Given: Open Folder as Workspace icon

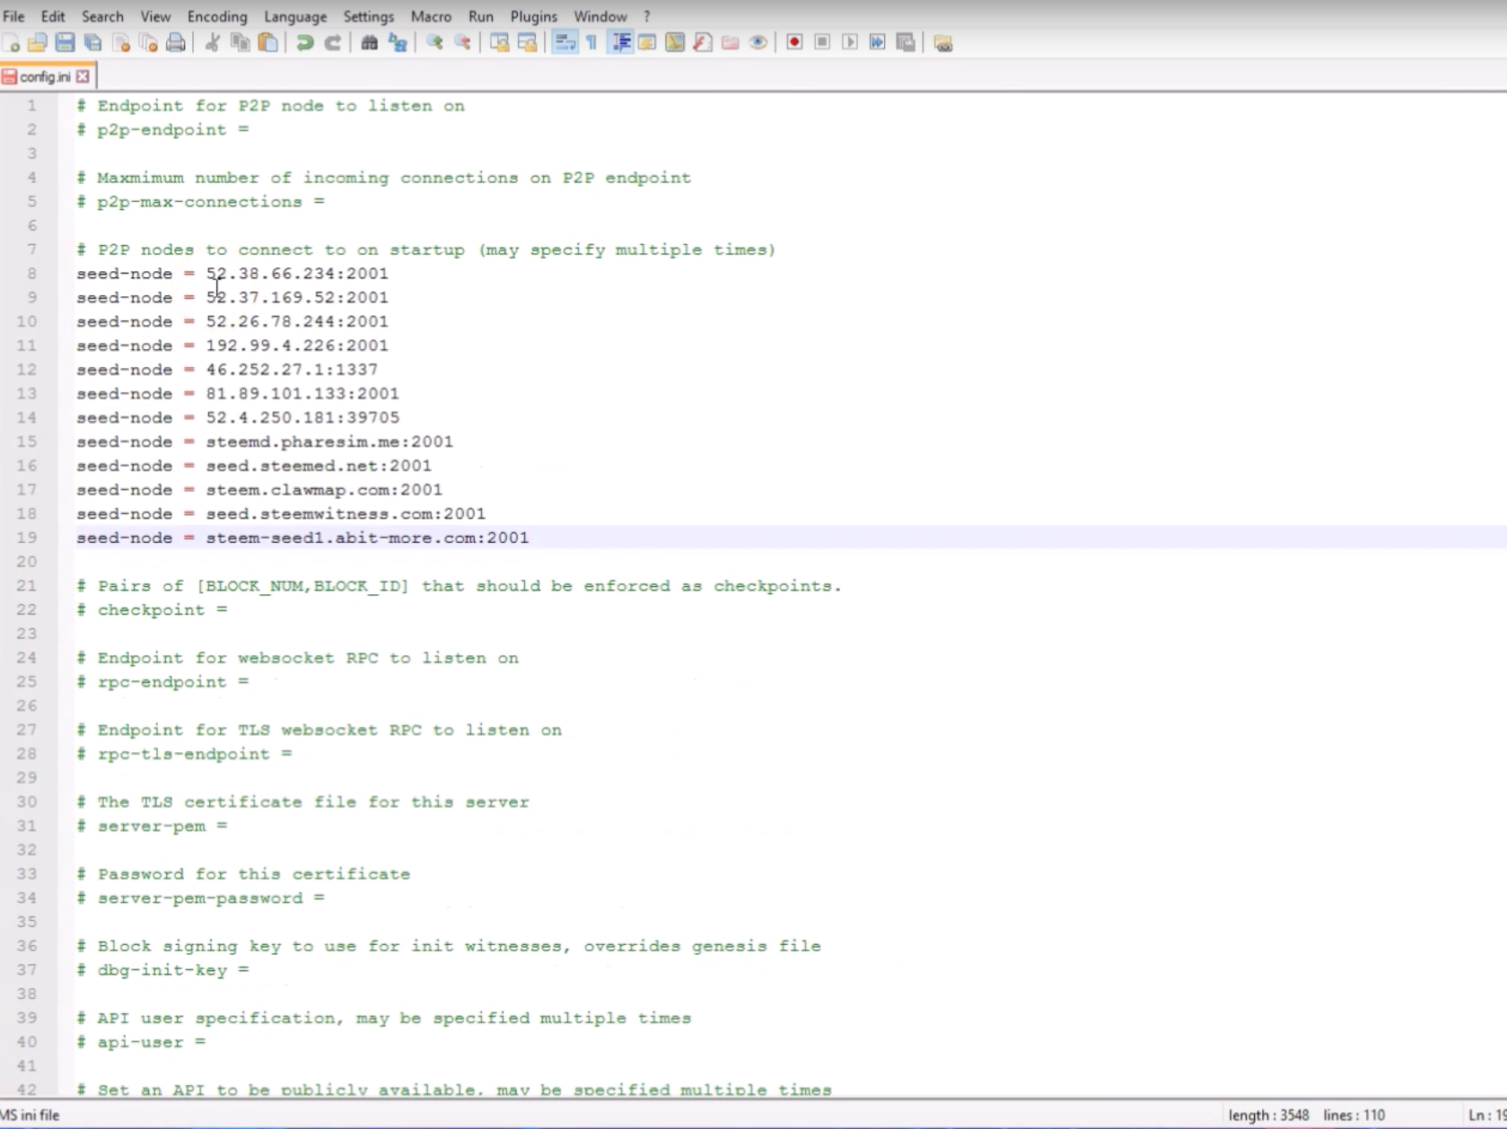Looking at the screenshot, I should click(731, 42).
